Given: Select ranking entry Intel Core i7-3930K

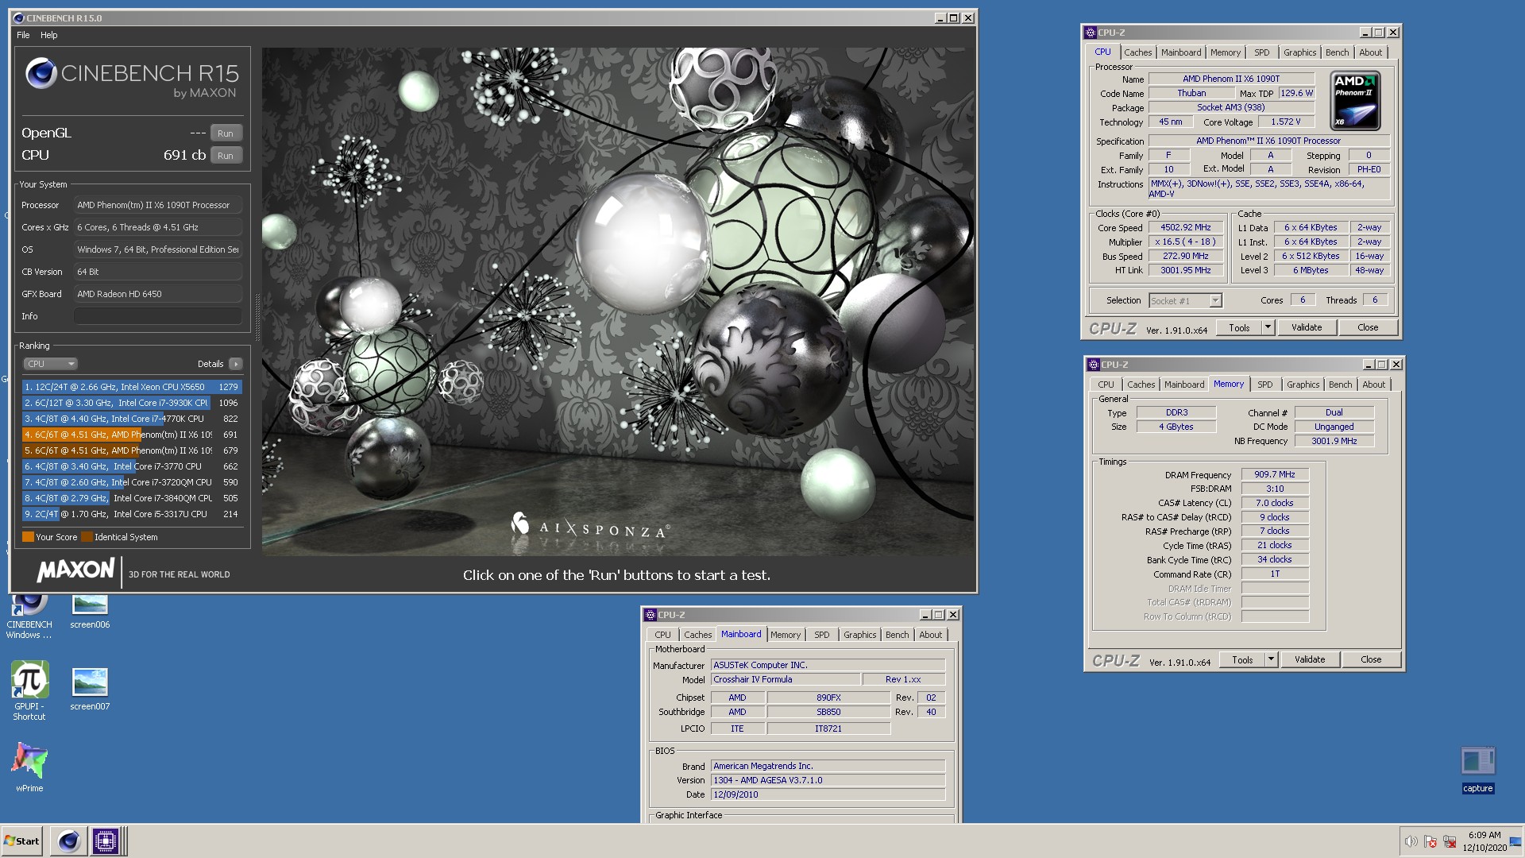Looking at the screenshot, I should tap(132, 403).
